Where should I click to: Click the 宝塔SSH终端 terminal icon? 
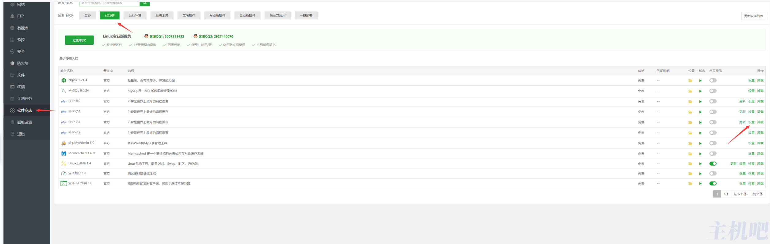(x=63, y=183)
